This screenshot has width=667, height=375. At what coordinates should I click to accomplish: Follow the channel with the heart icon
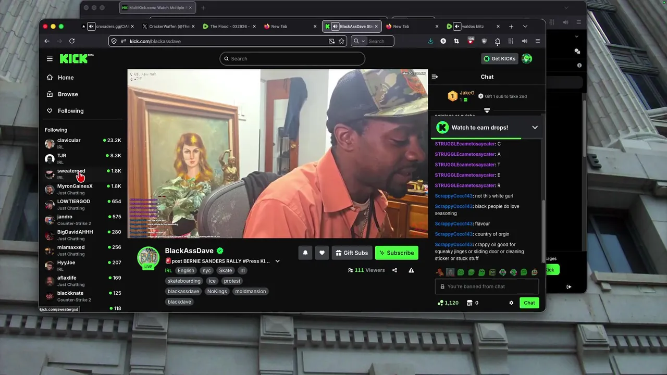coord(322,253)
